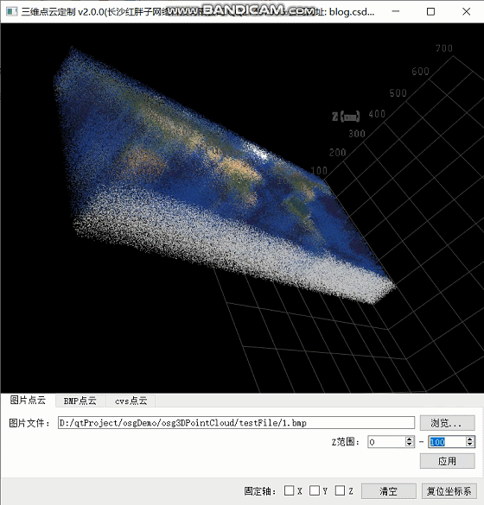
Task: Click the application icon in title bar
Action: 12,11
